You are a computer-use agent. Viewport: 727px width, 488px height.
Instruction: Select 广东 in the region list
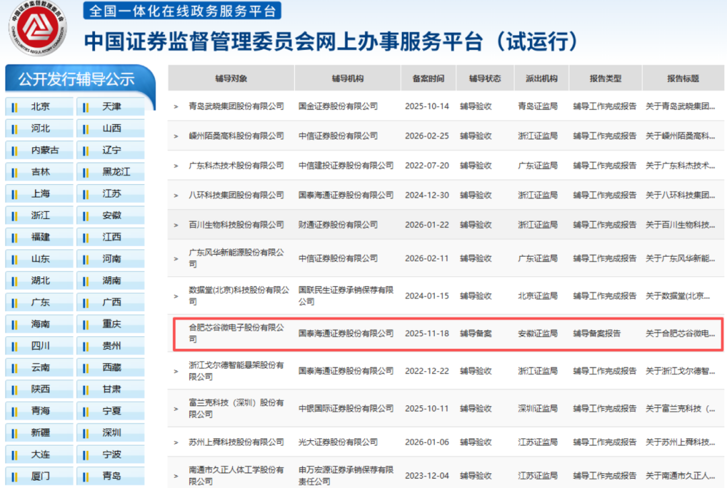click(x=40, y=302)
